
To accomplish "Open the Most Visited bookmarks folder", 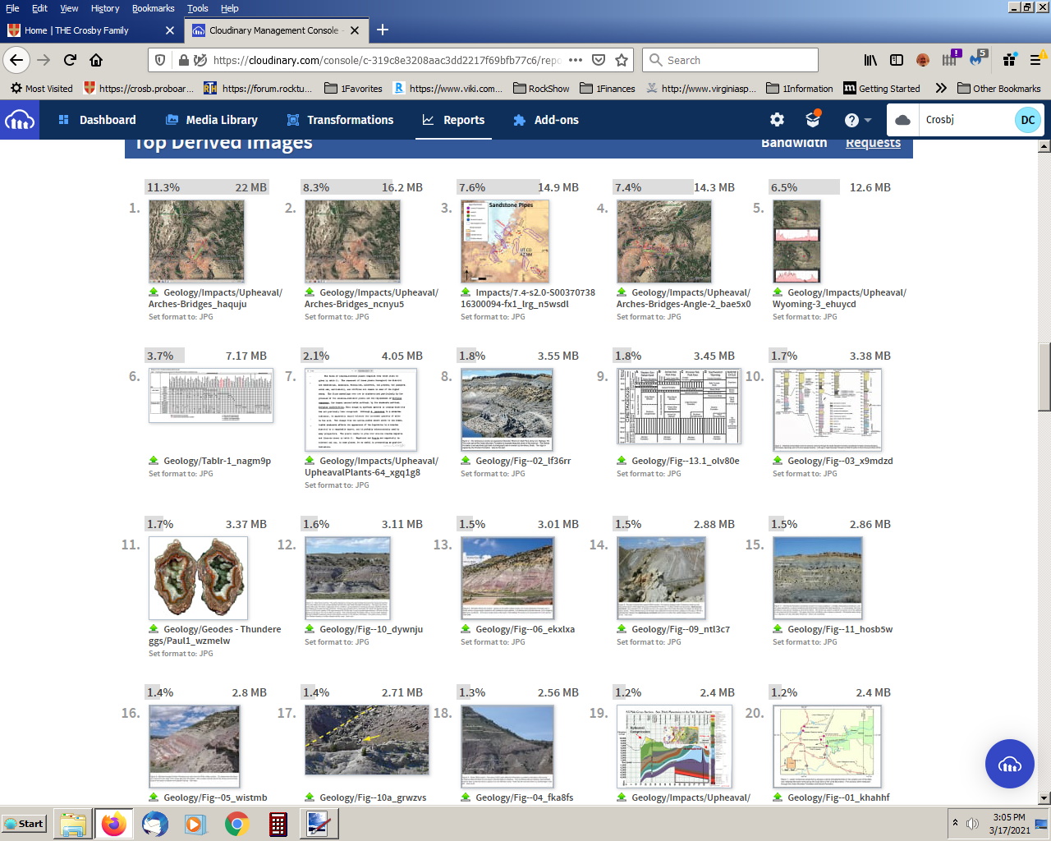I will [42, 89].
